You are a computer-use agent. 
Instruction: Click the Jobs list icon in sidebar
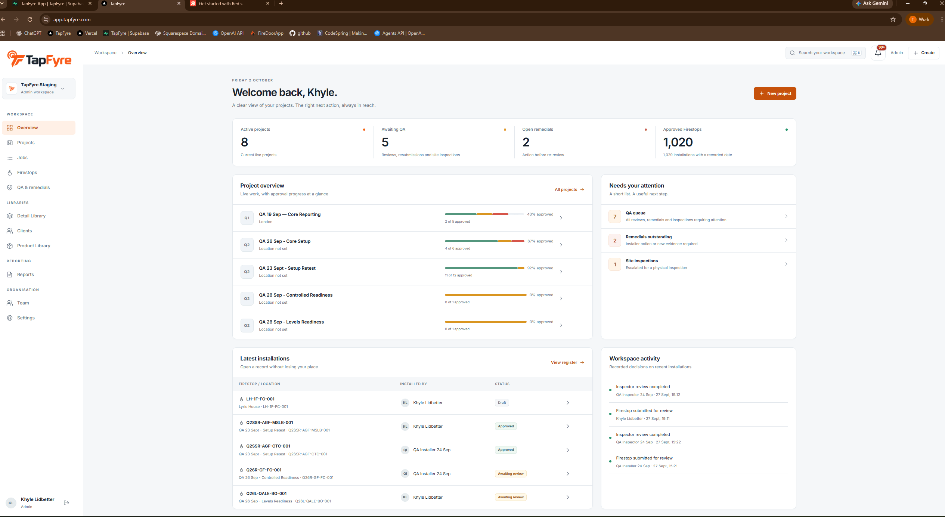click(10, 158)
